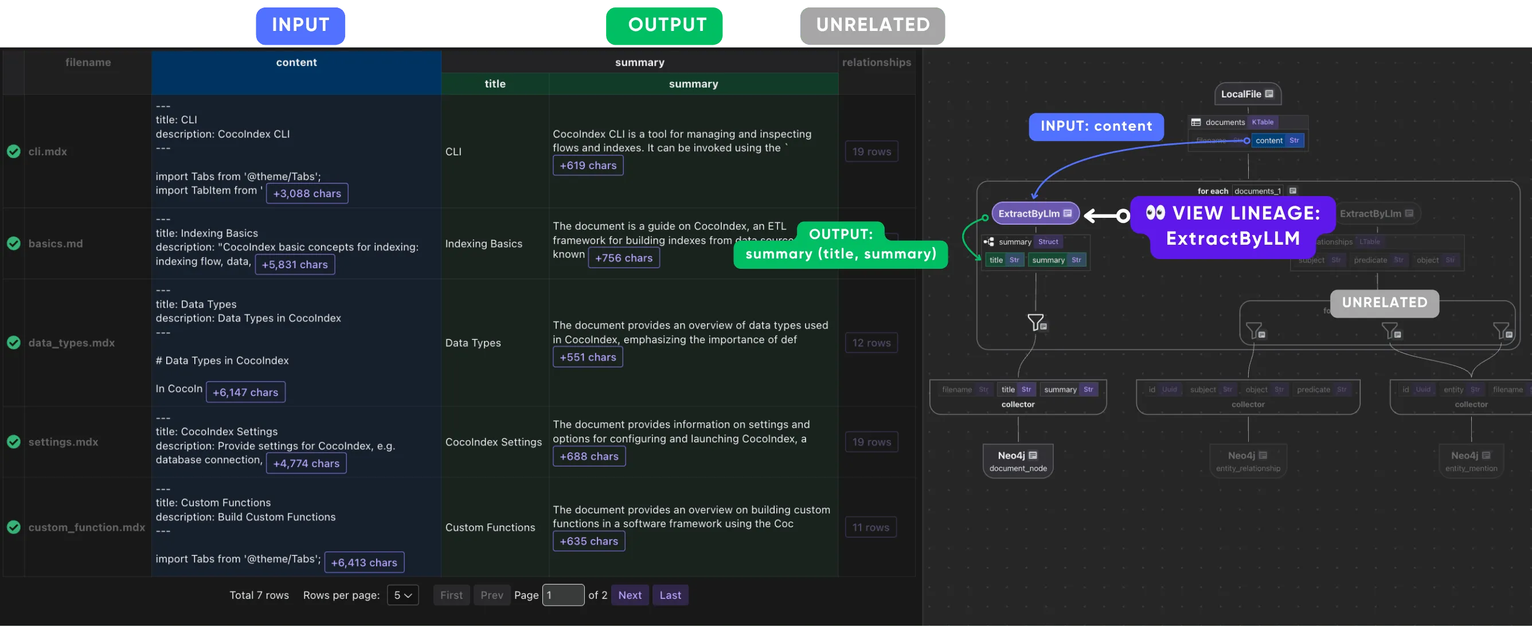The width and height of the screenshot is (1532, 627).
Task: Select the title sub-column header
Action: point(495,84)
